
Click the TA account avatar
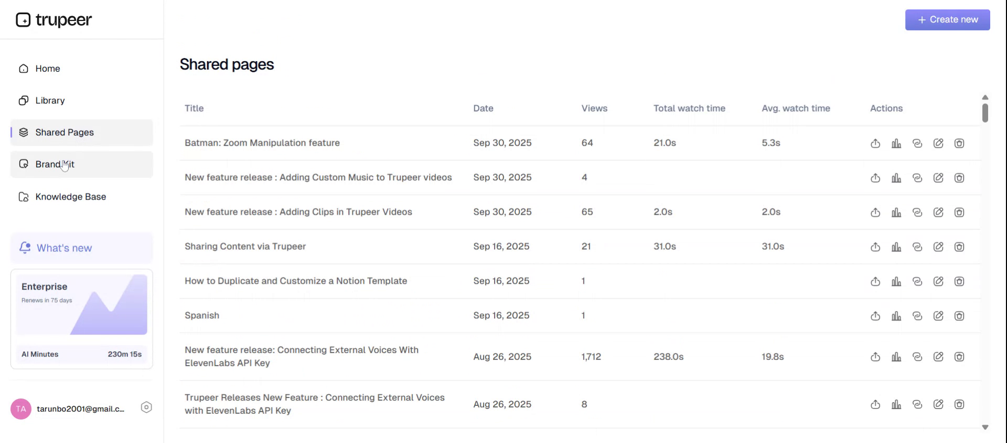click(21, 409)
